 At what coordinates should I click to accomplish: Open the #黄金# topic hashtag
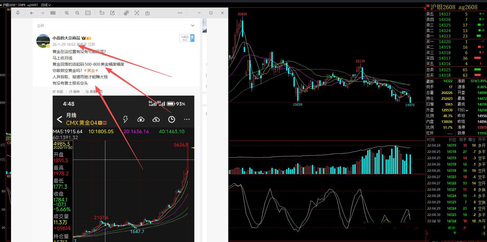click(x=91, y=70)
